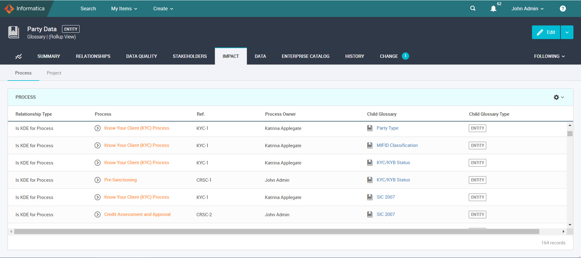Open the search magnifier icon

coord(473,8)
